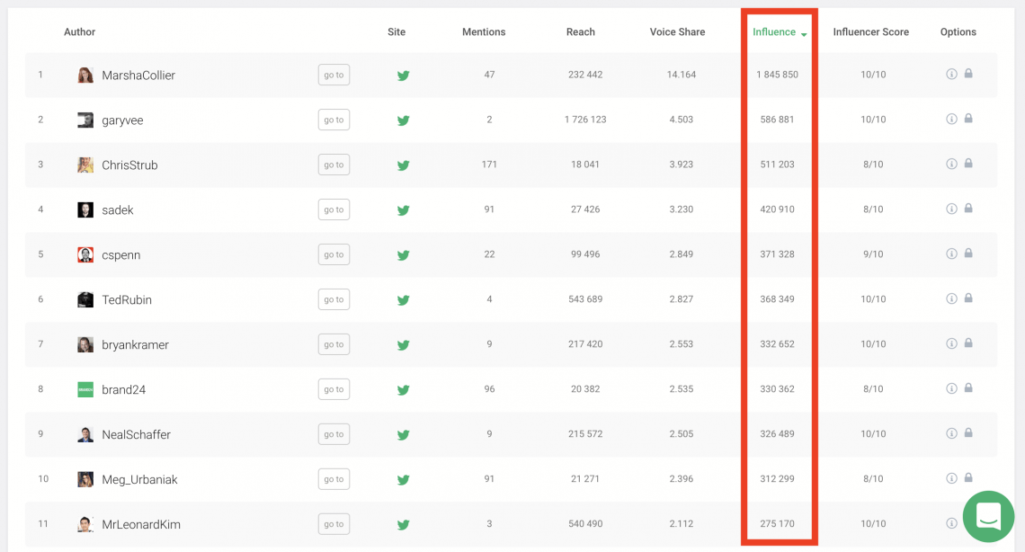Select the lock icon for brand24
Viewport: 1025px width, 552px height.
click(x=968, y=388)
